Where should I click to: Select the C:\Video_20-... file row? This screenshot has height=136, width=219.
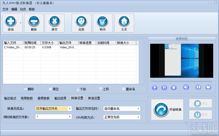[71, 47]
